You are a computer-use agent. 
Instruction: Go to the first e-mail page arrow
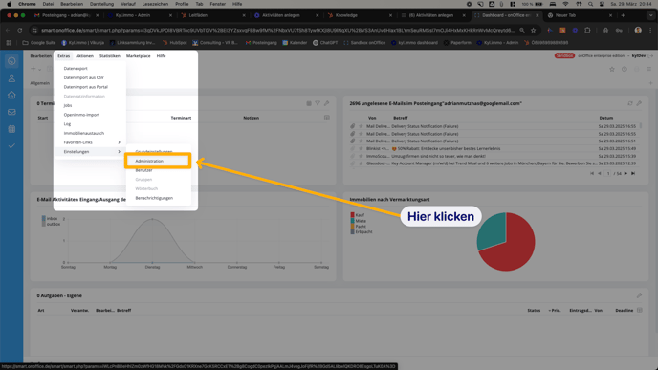[x=592, y=173]
